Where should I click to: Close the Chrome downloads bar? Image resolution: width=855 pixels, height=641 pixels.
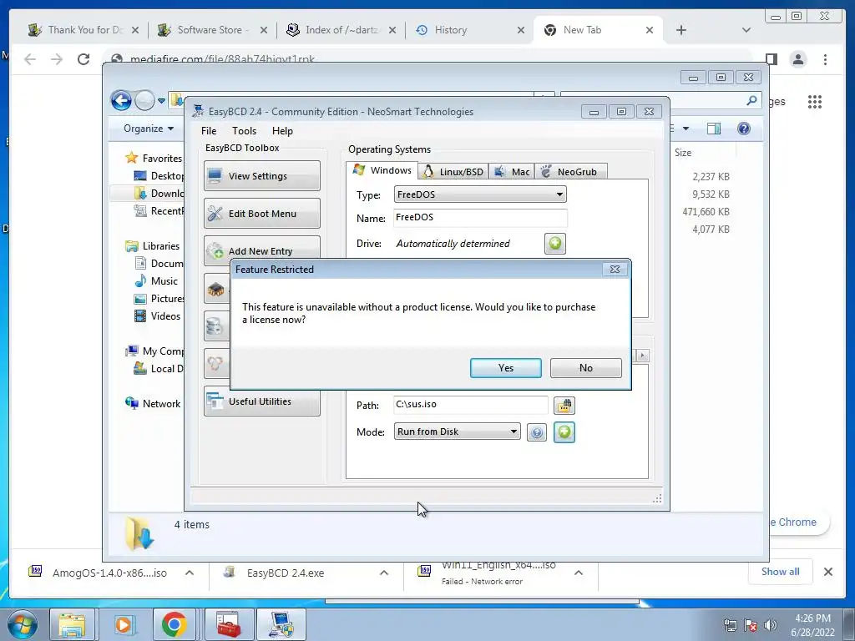(827, 572)
